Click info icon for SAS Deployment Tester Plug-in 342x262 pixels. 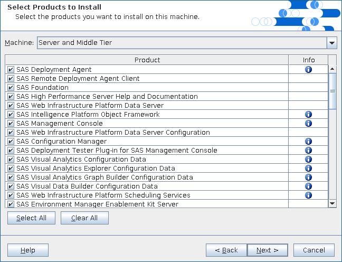point(308,150)
